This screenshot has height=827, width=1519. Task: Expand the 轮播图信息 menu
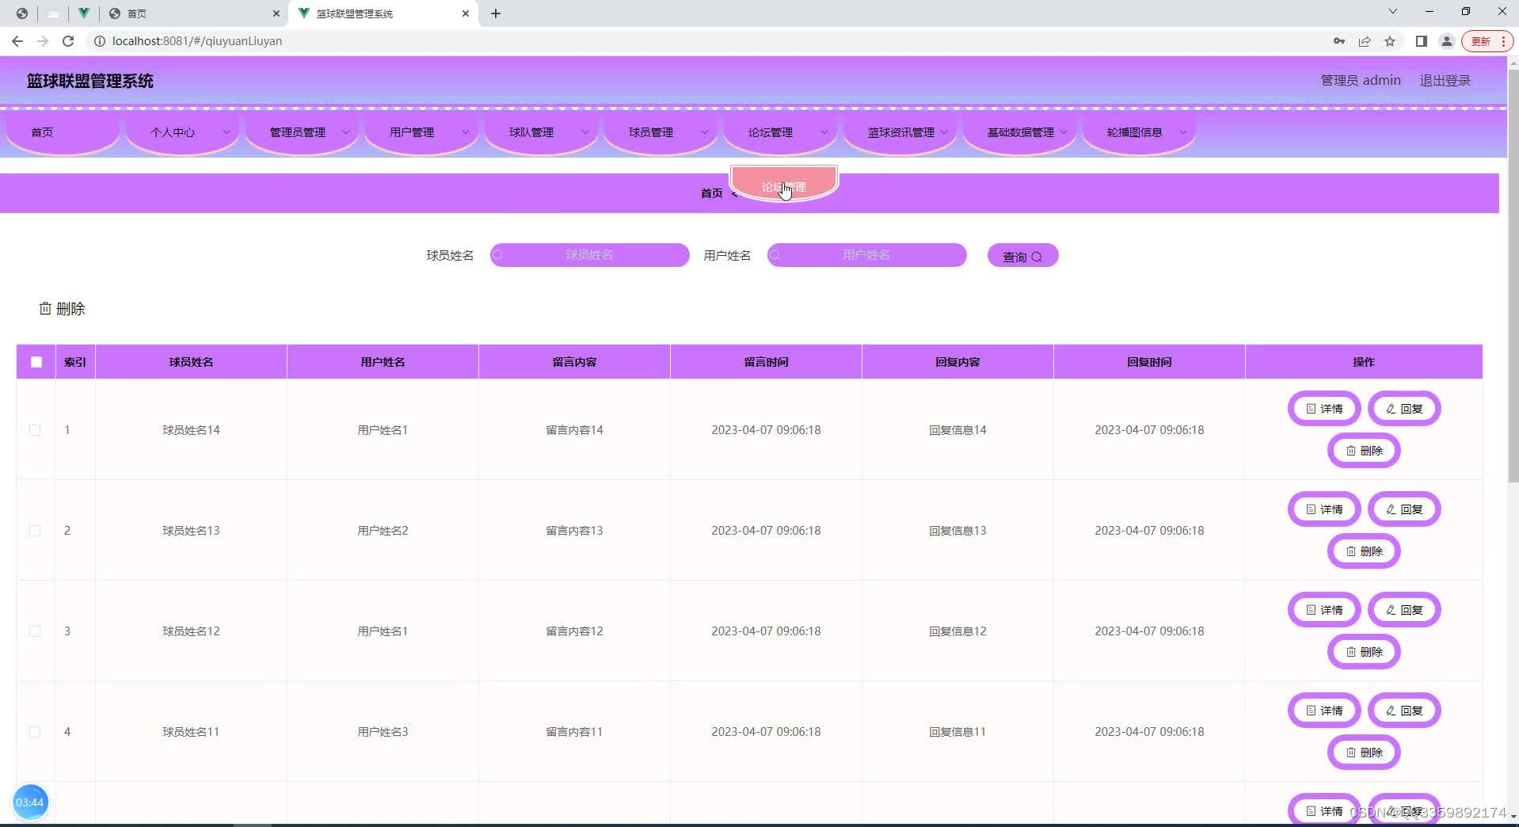(x=1140, y=132)
